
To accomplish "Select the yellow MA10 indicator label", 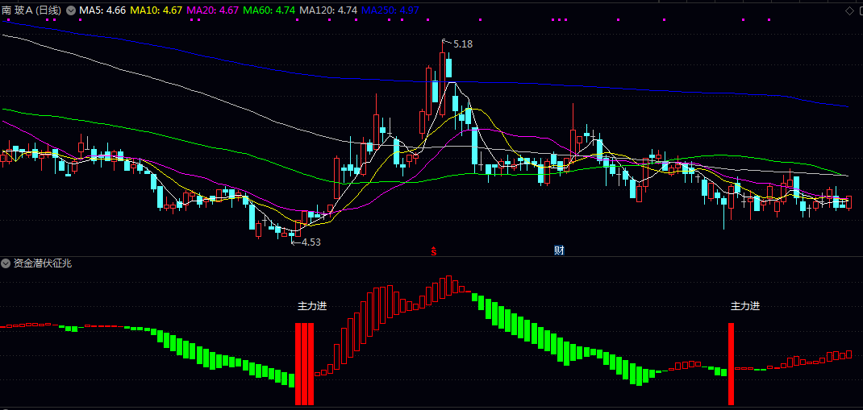I will pyautogui.click(x=156, y=10).
